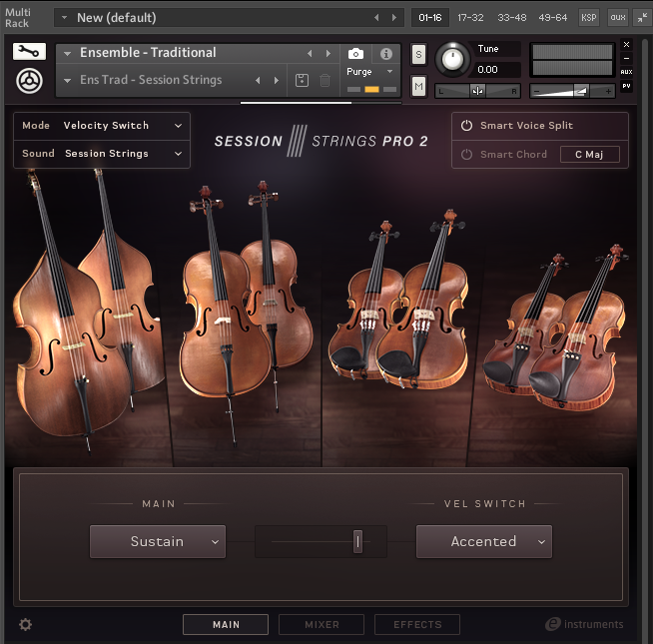Go to previous instrument Ensemble - Traditional
The image size is (653, 644).
[x=310, y=53]
